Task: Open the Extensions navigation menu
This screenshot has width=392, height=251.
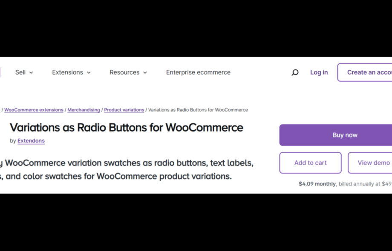Action: 67,72
